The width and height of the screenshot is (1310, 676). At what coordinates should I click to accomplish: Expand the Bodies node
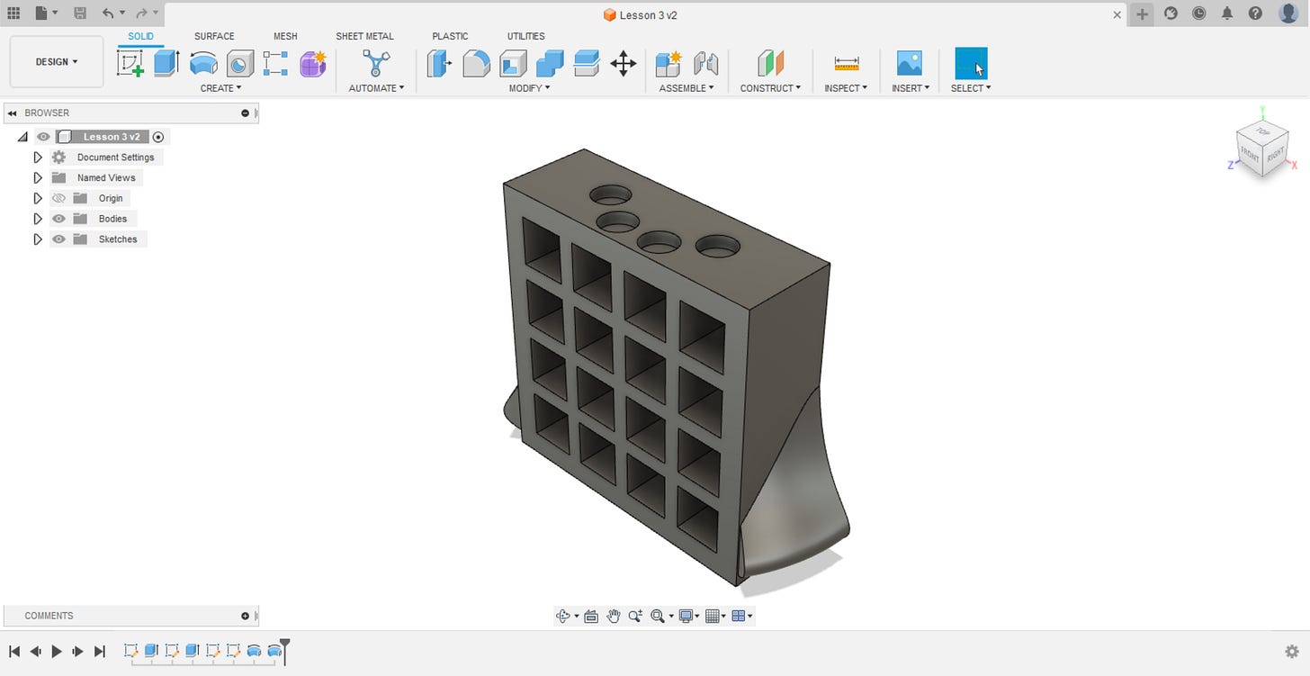click(38, 219)
